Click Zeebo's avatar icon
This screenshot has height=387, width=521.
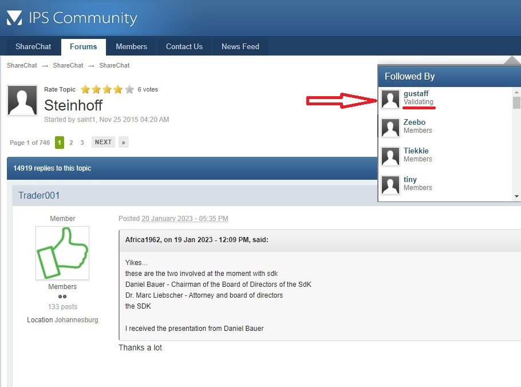(x=390, y=128)
